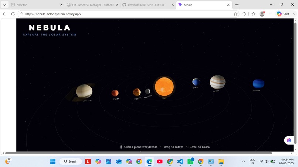298x167 pixels.
Task: Click the NEBULA title logo
Action: click(50, 28)
